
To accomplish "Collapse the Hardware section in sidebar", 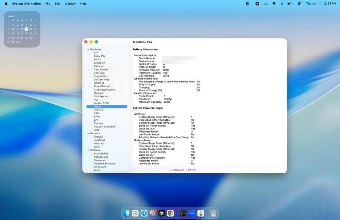I will [88, 49].
